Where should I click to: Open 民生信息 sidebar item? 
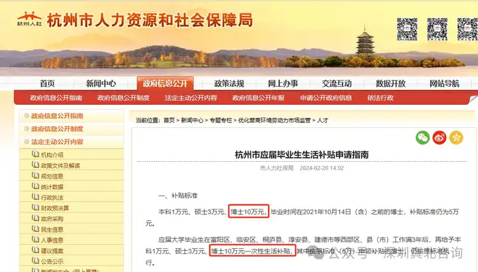click(x=52, y=230)
